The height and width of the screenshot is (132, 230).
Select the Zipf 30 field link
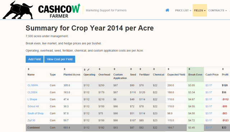pos(31,121)
